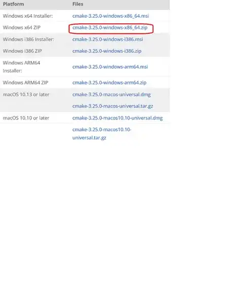Open cmake-3.25.0-windows-i386.msi link
Screen dimensions: 233x284
(107, 39)
